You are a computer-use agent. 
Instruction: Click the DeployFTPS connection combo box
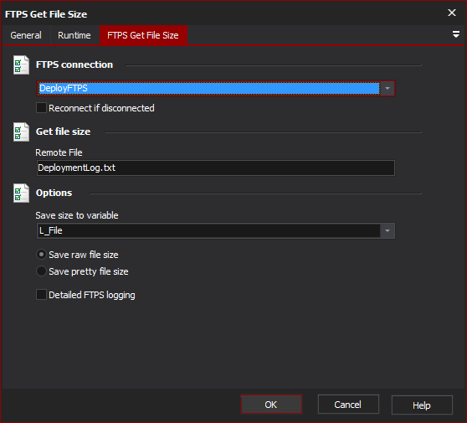(x=216, y=88)
